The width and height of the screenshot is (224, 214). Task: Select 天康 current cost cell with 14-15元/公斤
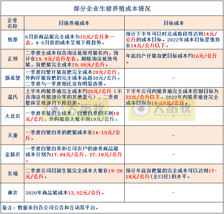74,135
